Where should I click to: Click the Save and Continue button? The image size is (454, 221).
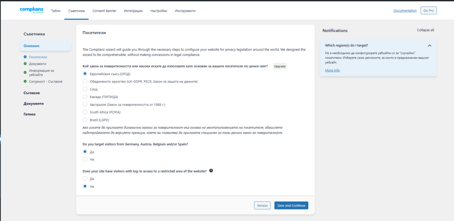coord(291,206)
